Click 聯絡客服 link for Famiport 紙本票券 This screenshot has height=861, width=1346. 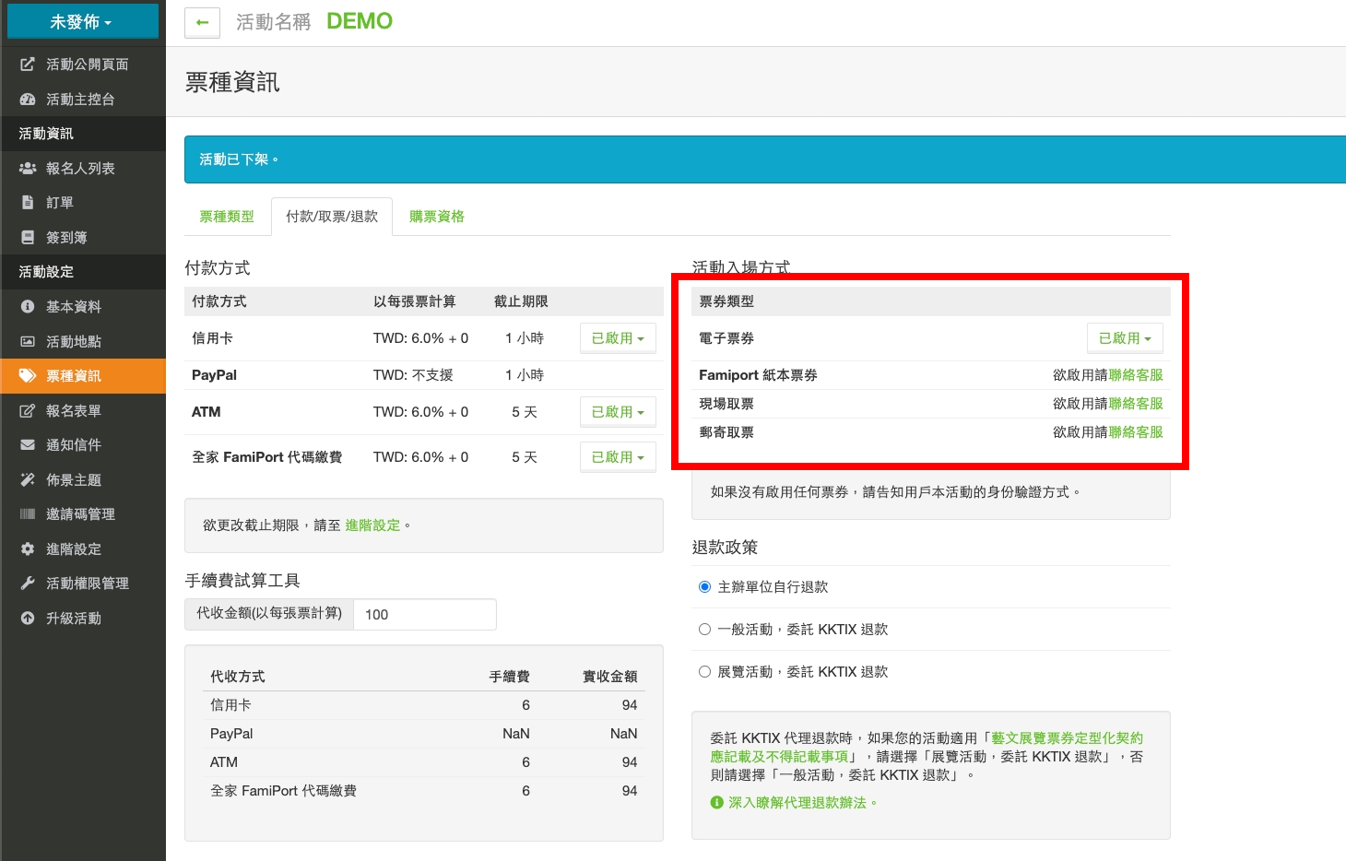[x=1136, y=375]
